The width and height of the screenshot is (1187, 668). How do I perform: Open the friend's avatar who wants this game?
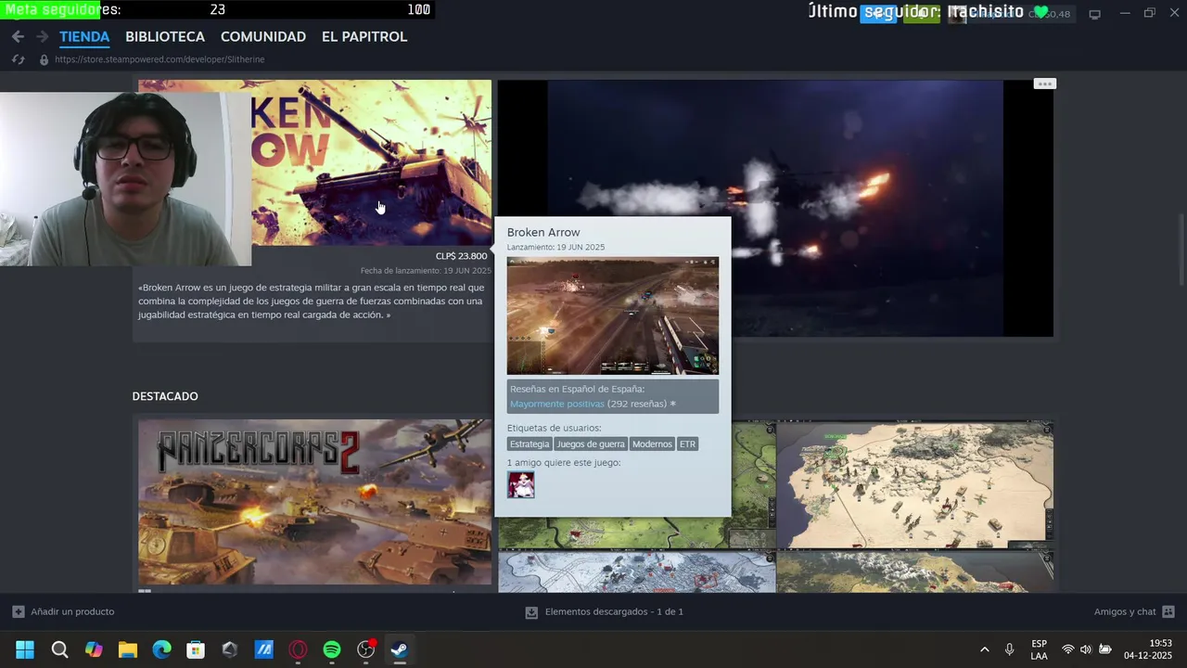[520, 484]
